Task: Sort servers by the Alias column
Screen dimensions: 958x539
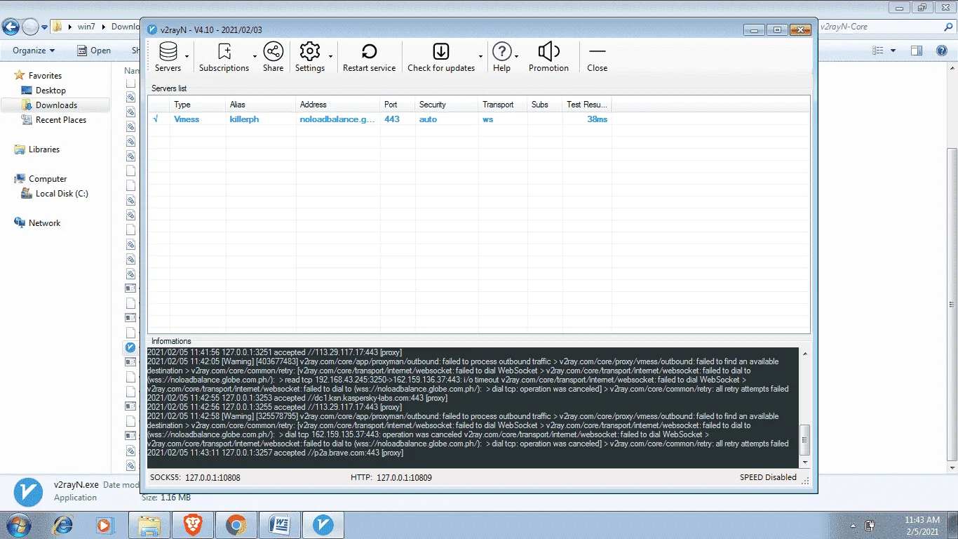Action: [261, 105]
